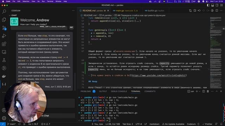225x126 pixels.
Task: Click the main* branch in status bar
Action: pos(11,124)
